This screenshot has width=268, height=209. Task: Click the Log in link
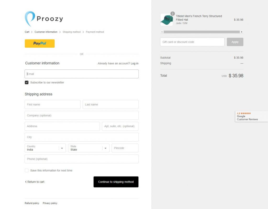(x=135, y=64)
